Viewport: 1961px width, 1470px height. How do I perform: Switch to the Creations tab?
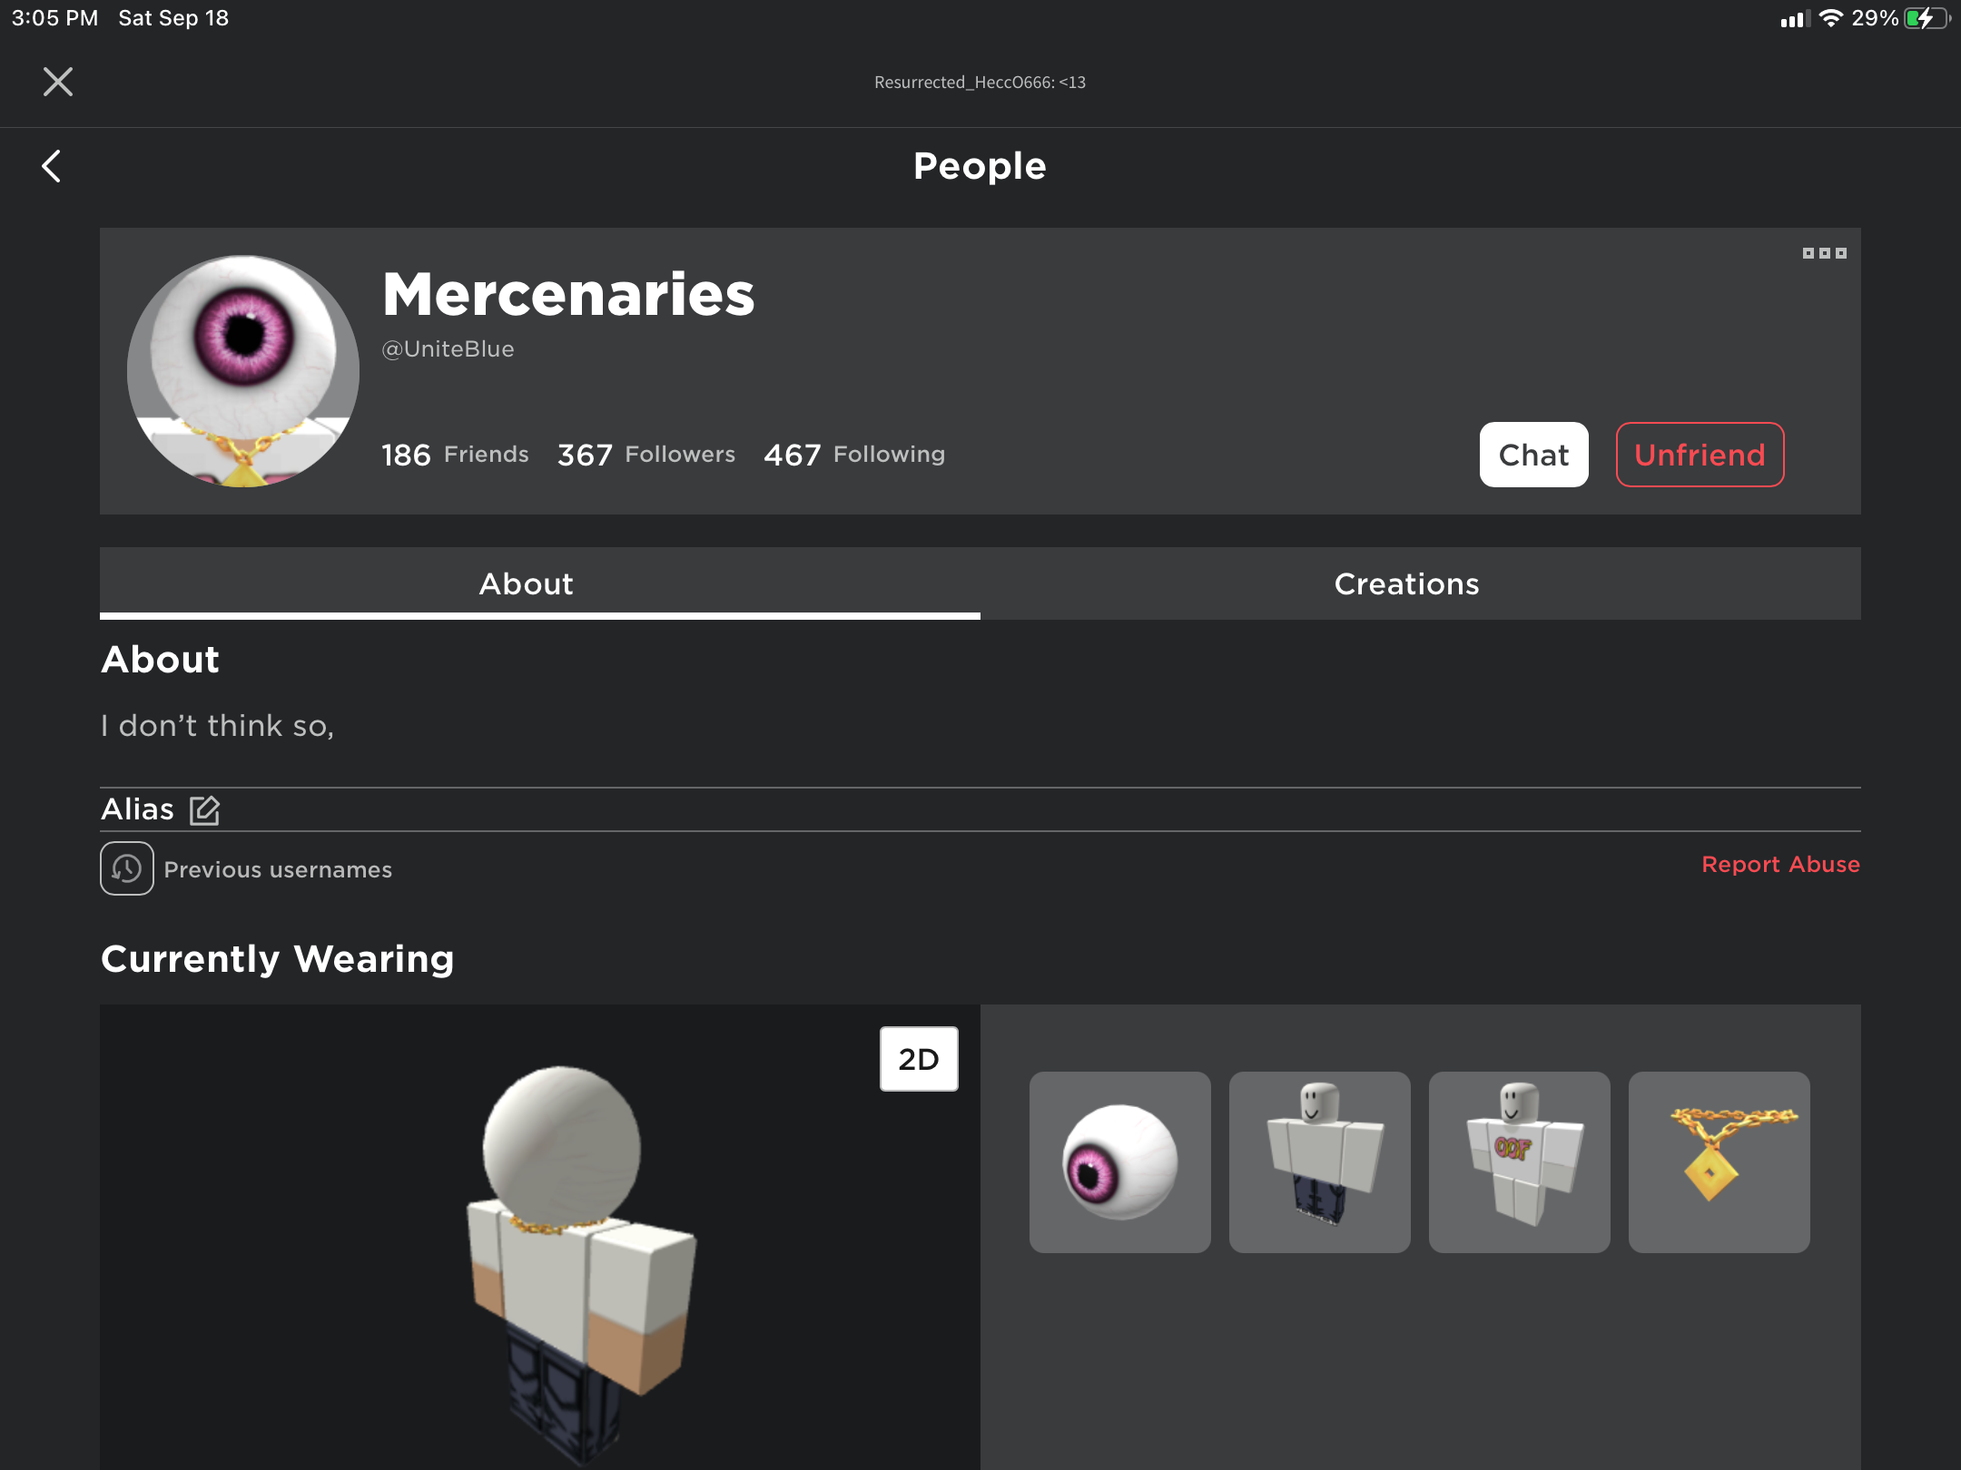pos(1405,583)
